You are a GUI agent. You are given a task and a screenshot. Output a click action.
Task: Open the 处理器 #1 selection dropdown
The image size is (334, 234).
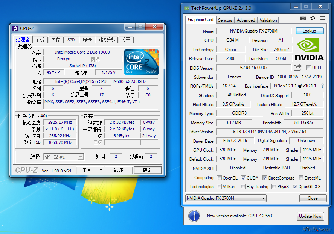pyautogui.click(x=64, y=157)
